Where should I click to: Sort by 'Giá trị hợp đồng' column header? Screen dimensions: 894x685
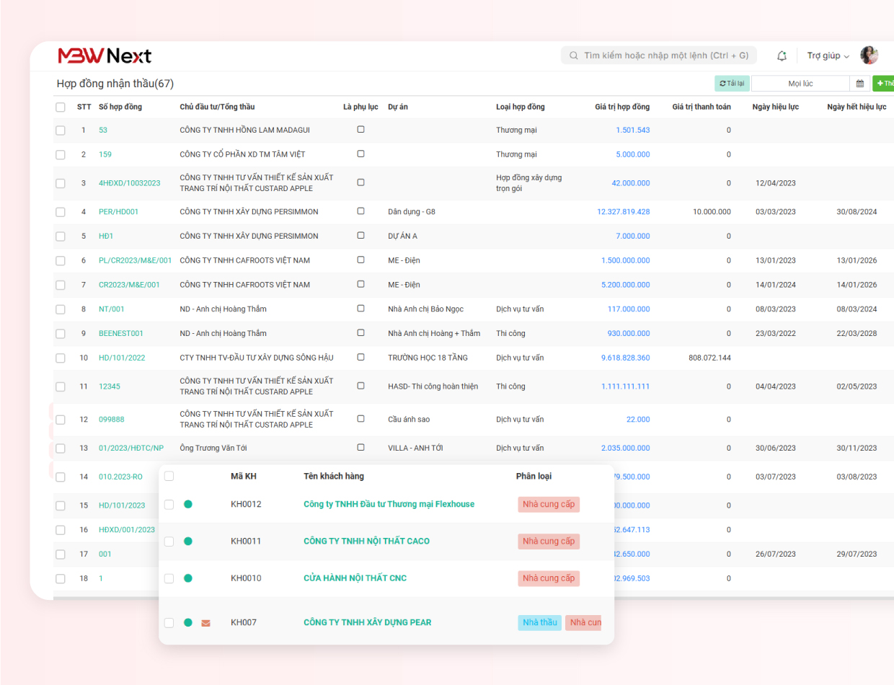(621, 107)
